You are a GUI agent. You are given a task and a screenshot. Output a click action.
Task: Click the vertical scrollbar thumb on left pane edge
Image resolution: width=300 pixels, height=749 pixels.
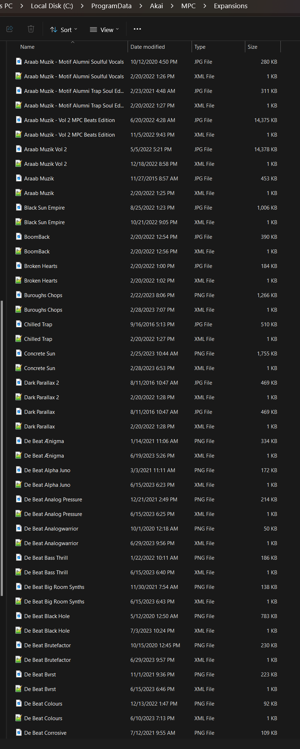coord(2,448)
